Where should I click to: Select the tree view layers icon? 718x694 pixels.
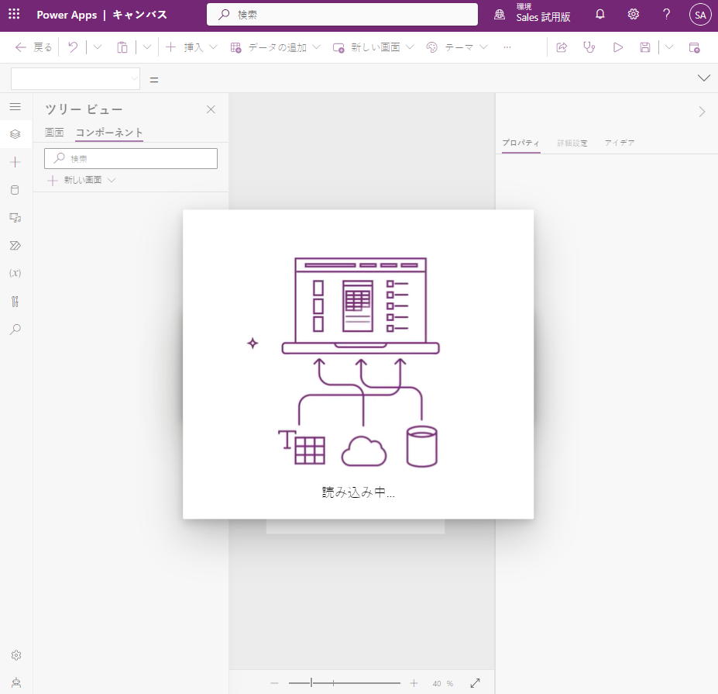[15, 134]
